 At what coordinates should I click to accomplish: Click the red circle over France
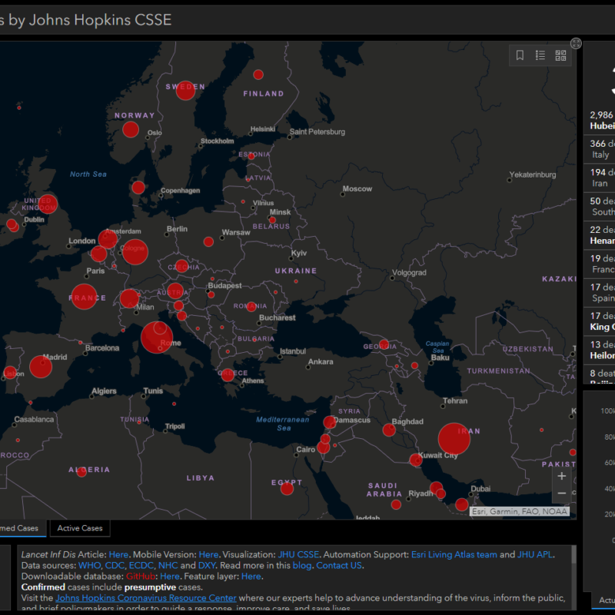(84, 296)
